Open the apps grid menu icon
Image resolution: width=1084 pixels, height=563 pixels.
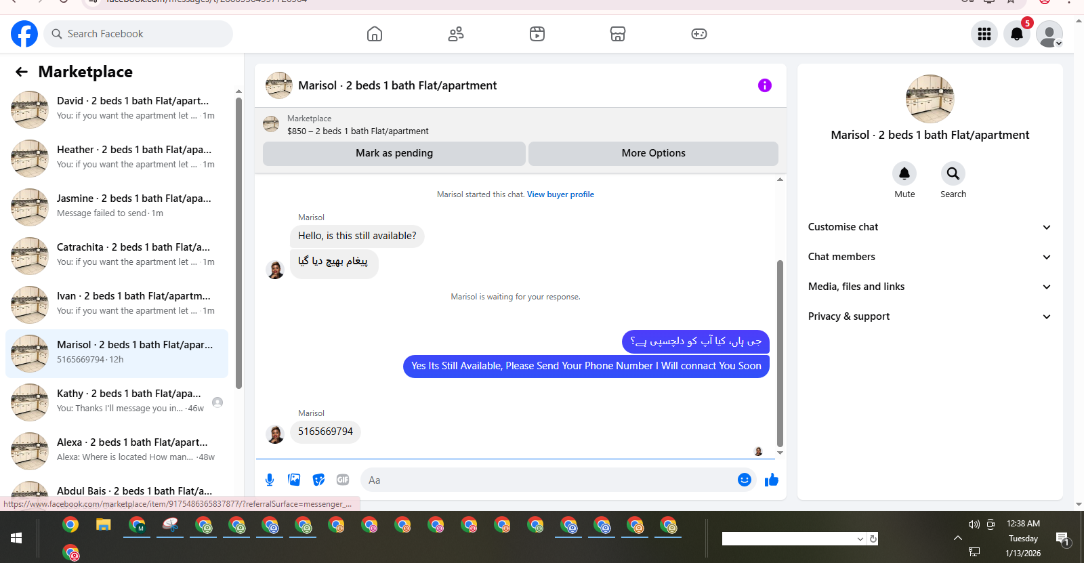coord(984,34)
